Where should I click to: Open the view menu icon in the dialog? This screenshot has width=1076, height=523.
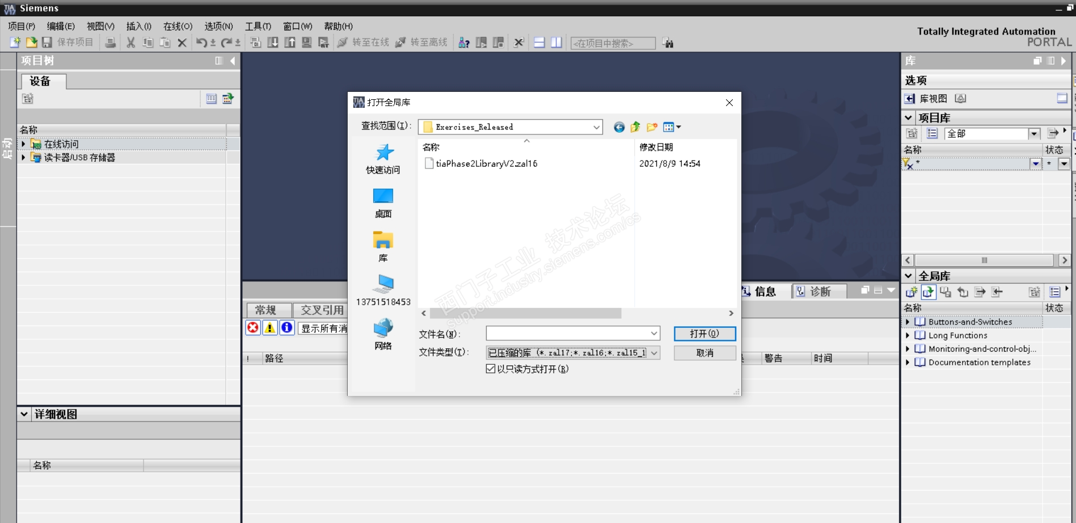[672, 127]
